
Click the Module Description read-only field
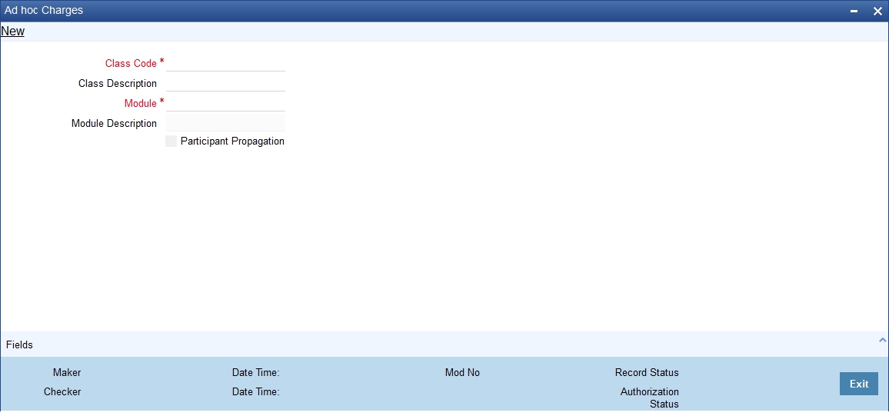point(225,123)
